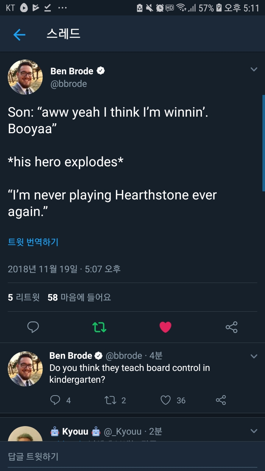This screenshot has height=471, width=265.
Task: Like the board control kindergarten tweet
Action: coord(166,400)
